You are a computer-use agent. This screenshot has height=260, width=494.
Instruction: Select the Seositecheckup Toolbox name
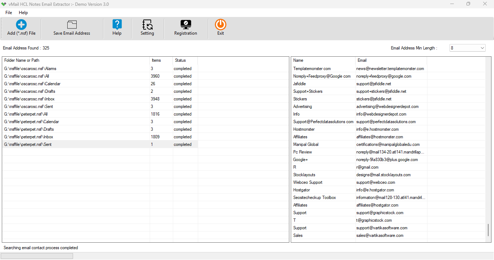[315, 198]
